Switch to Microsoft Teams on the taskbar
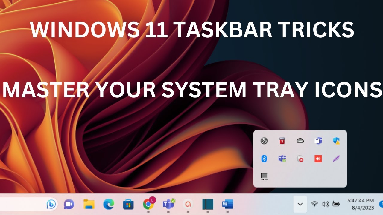This screenshot has height=215, width=383. [x=168, y=204]
